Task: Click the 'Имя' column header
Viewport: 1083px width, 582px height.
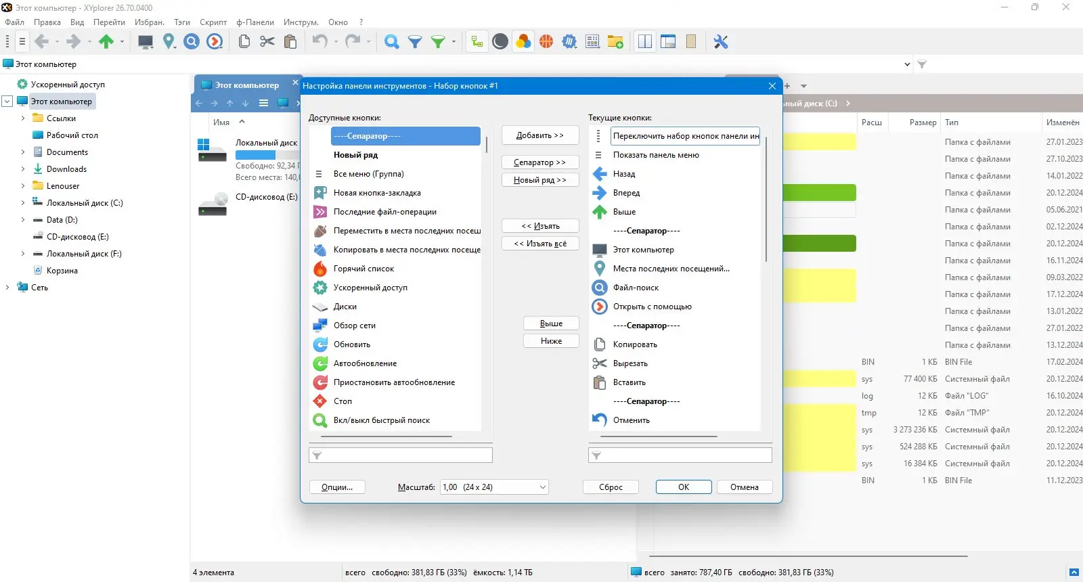Action: [x=221, y=122]
